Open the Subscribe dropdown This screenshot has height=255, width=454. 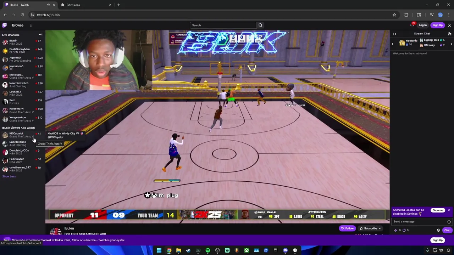click(x=370, y=228)
